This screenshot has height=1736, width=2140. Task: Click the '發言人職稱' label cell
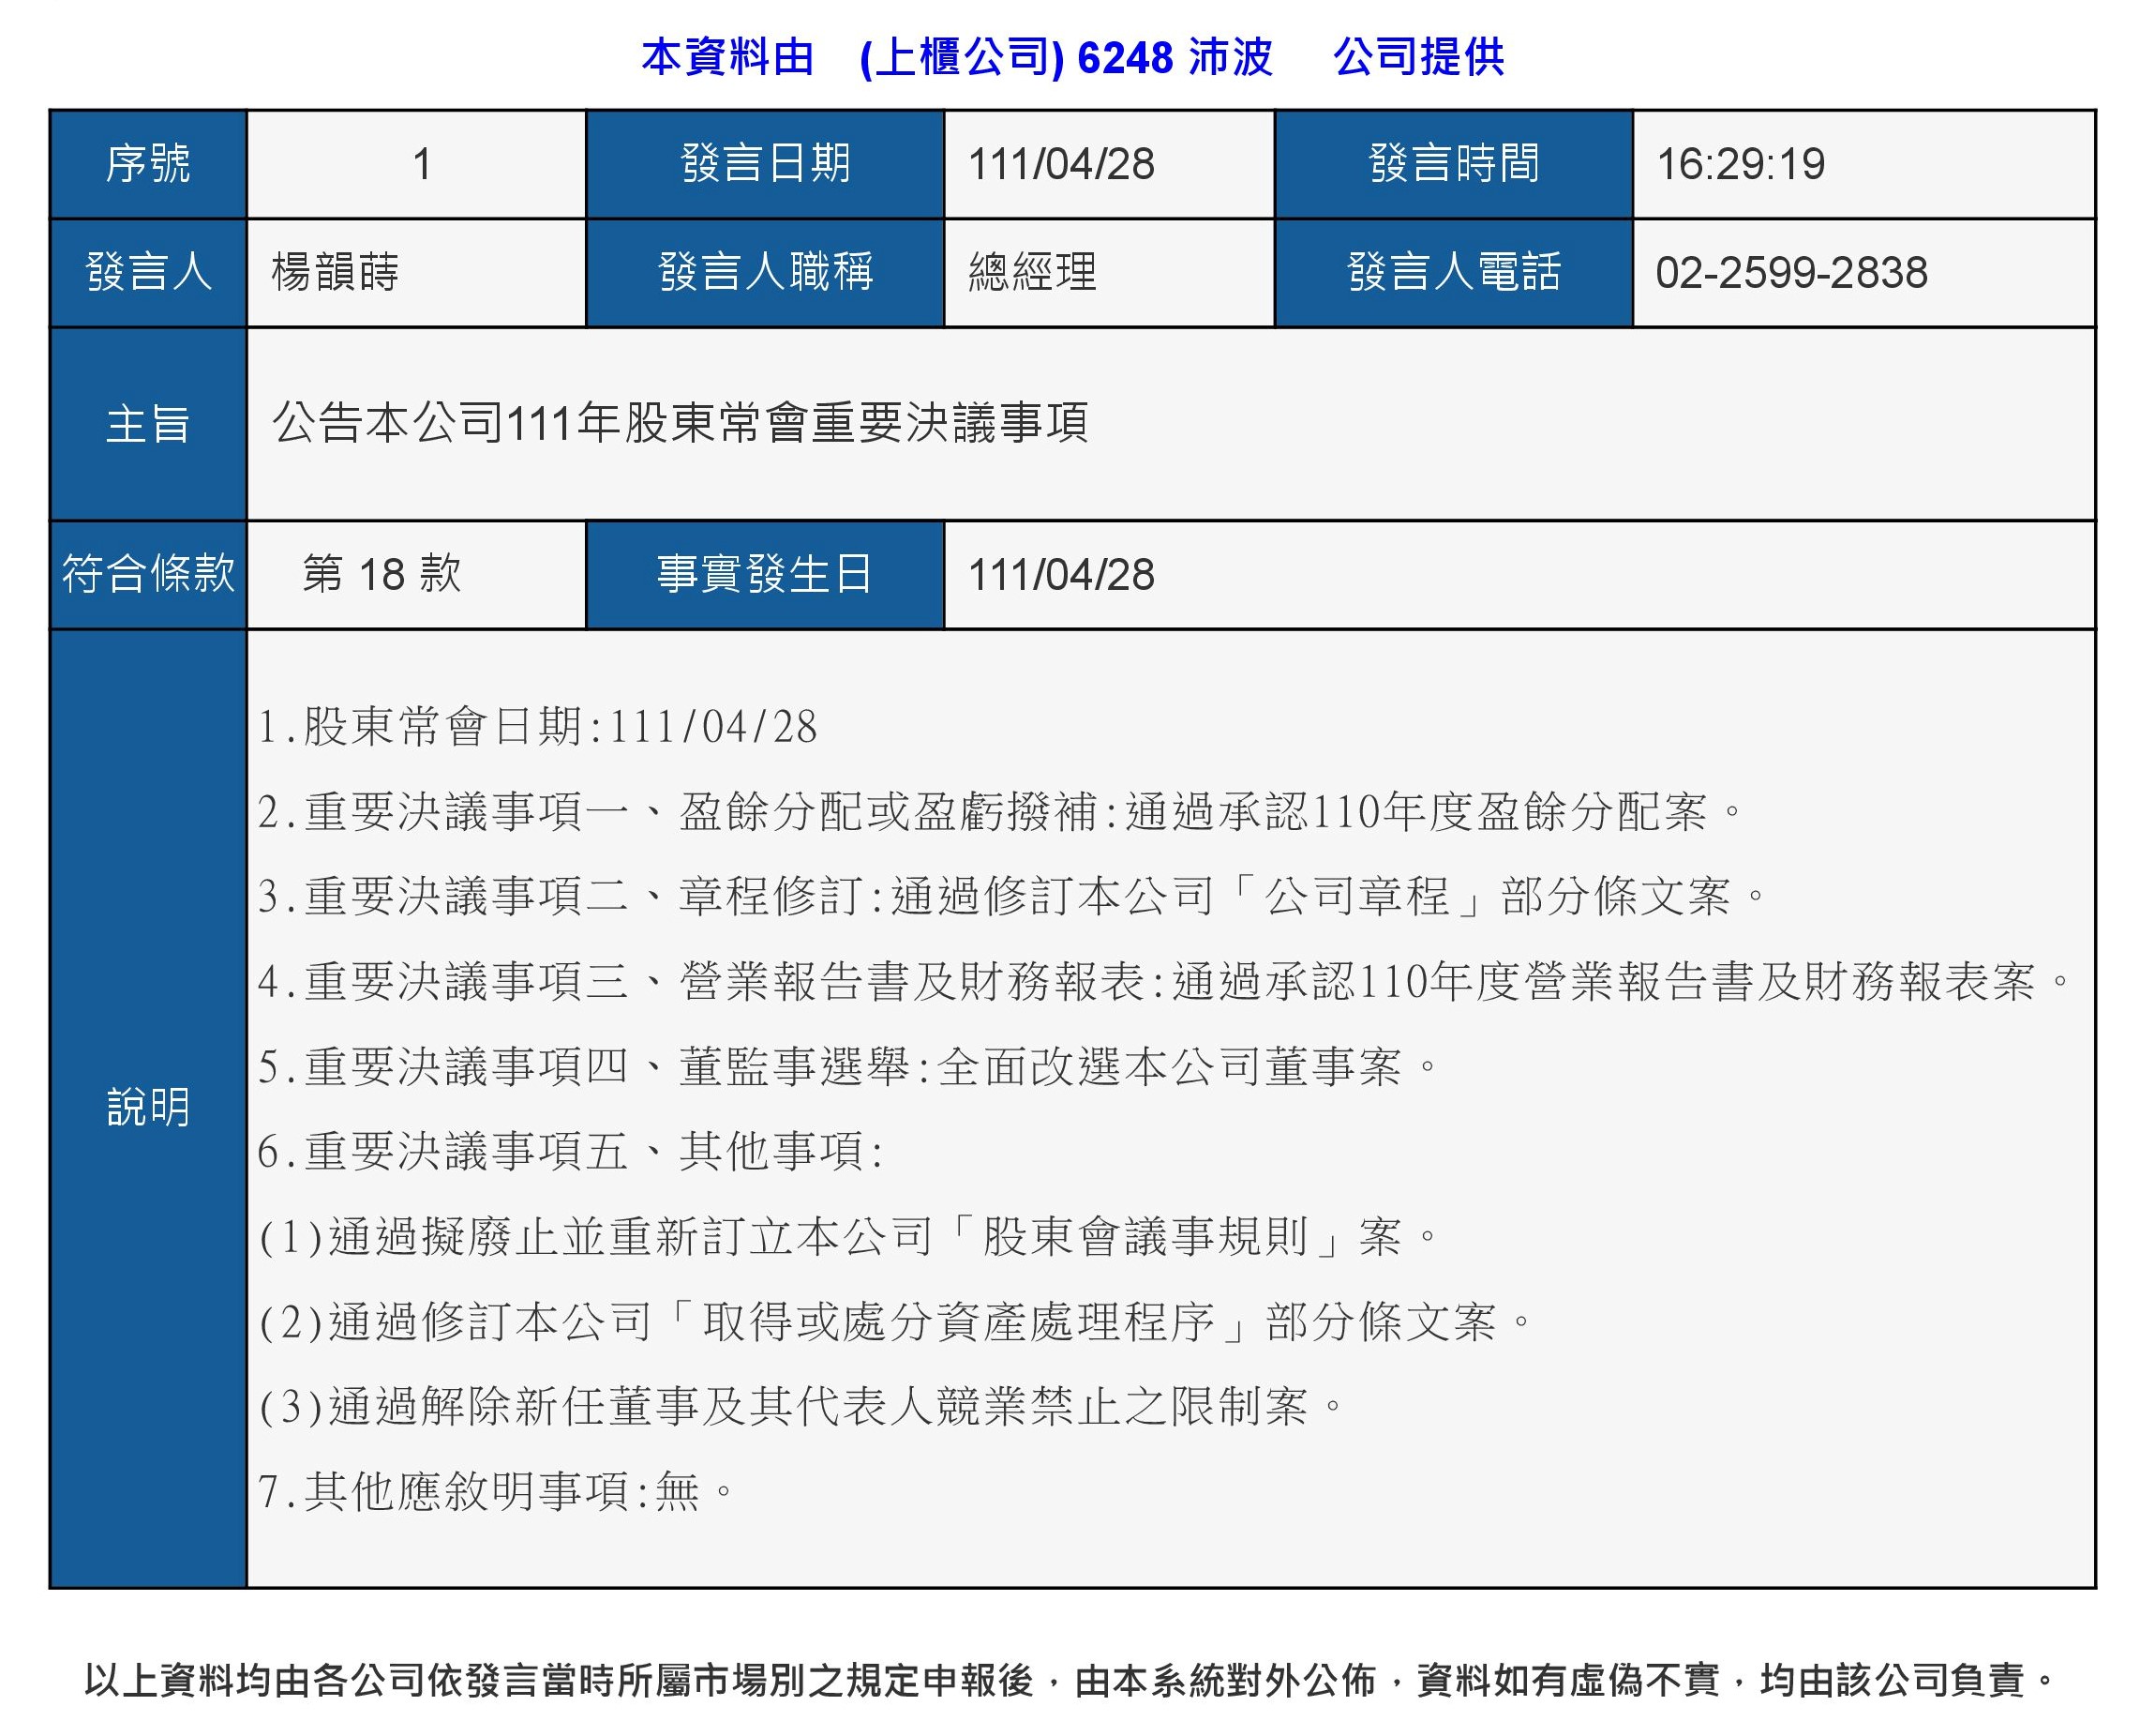coord(765,272)
